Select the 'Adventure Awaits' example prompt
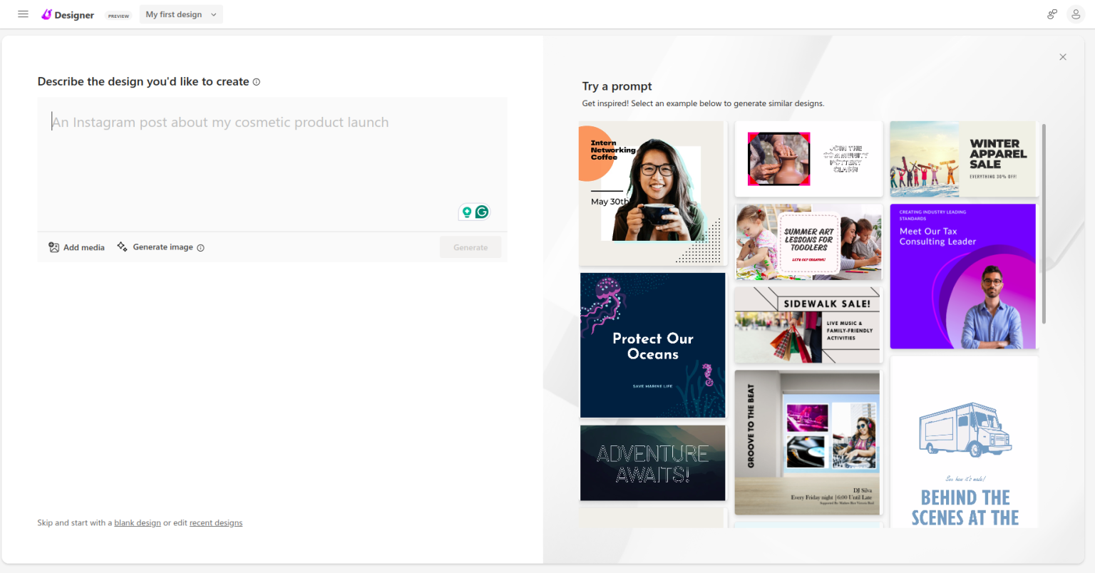The height and width of the screenshot is (573, 1095). click(x=652, y=463)
